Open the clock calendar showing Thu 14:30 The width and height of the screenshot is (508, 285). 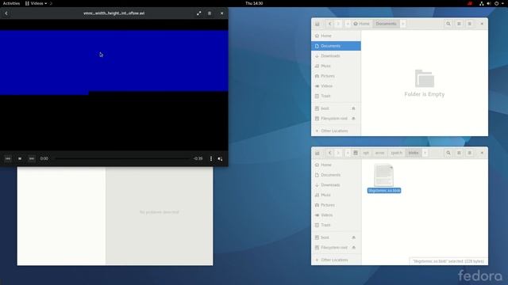pyautogui.click(x=254, y=3)
